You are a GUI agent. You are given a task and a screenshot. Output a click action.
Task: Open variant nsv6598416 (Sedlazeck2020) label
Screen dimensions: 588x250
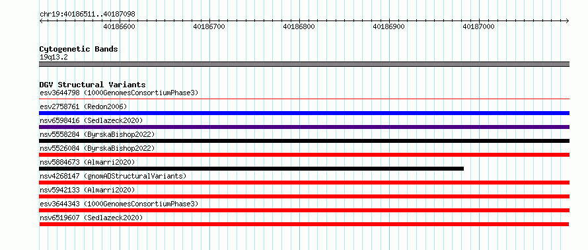tap(91, 120)
